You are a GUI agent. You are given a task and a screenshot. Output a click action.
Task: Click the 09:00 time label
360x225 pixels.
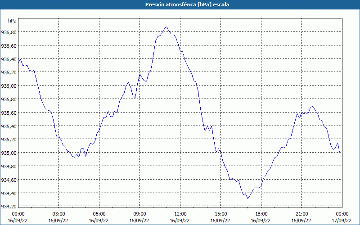click(x=139, y=214)
